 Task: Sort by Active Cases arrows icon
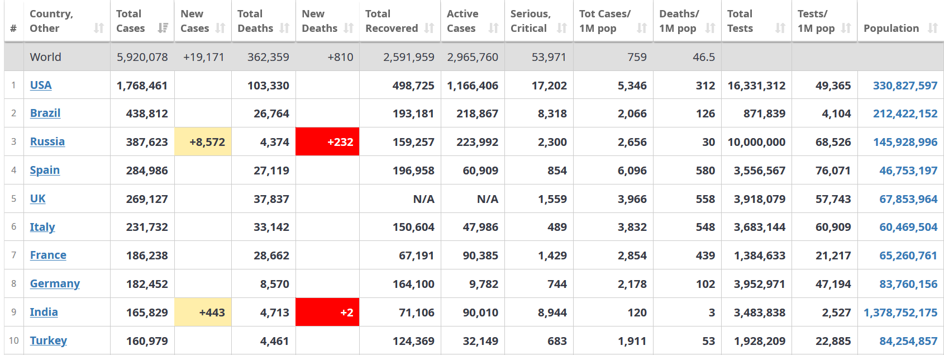click(x=493, y=28)
